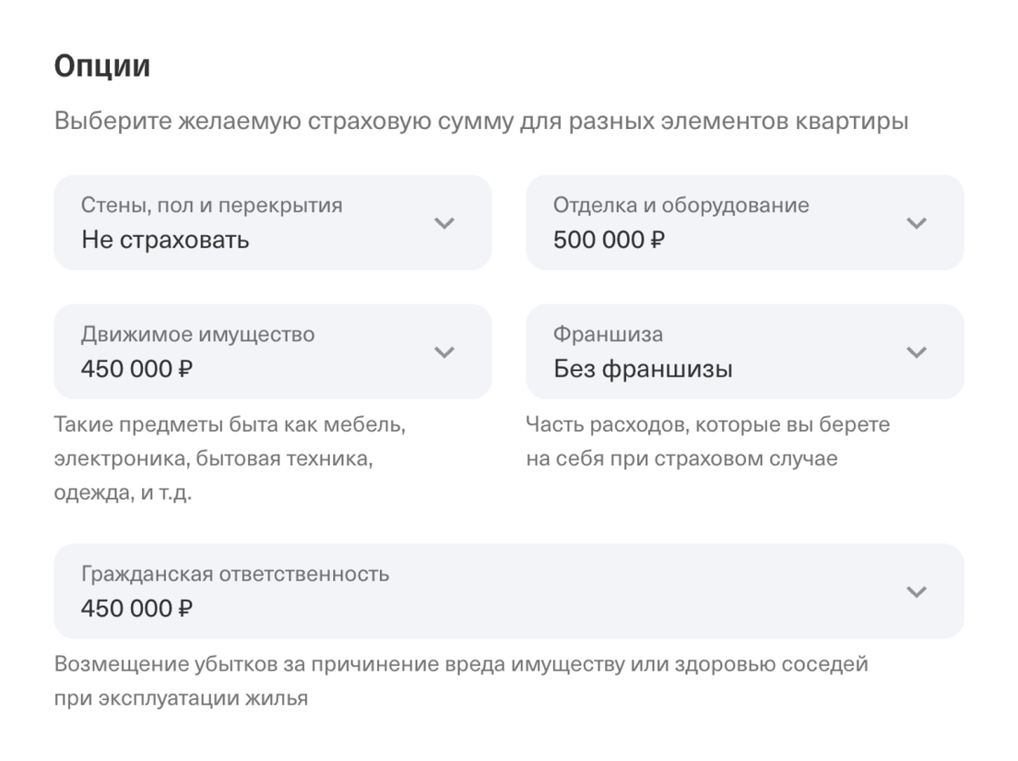Click the Возмещение убытков description text
Image resolution: width=1018 pixels, height=761 pixels.
click(461, 665)
